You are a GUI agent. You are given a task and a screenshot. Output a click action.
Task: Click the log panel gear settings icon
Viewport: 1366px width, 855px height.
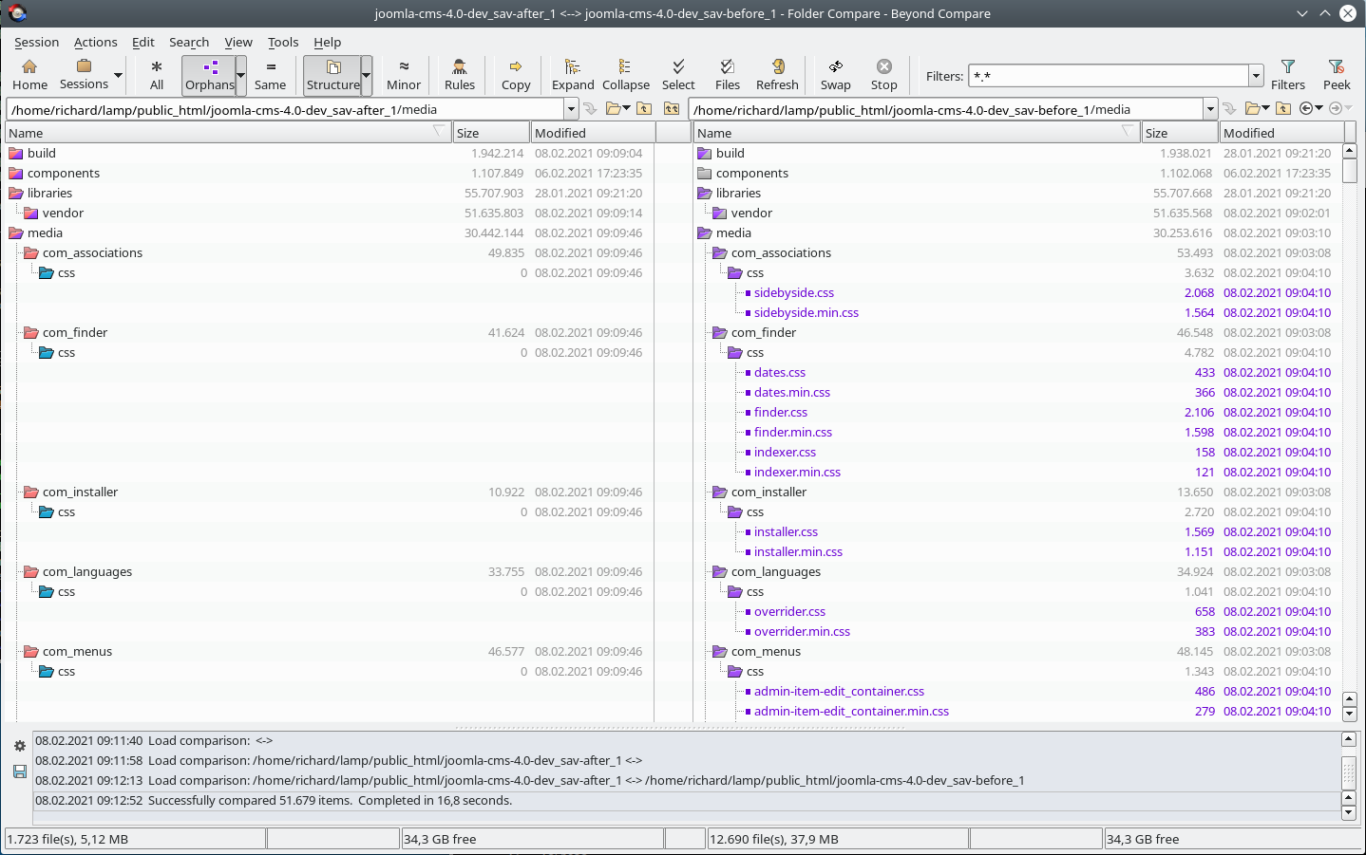tap(19, 746)
